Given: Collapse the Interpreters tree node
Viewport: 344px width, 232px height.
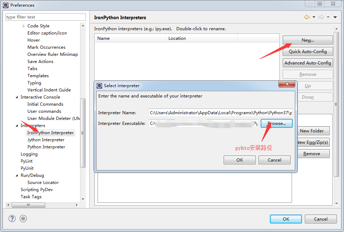Looking at the screenshot, I should pyautogui.click(x=17, y=126).
